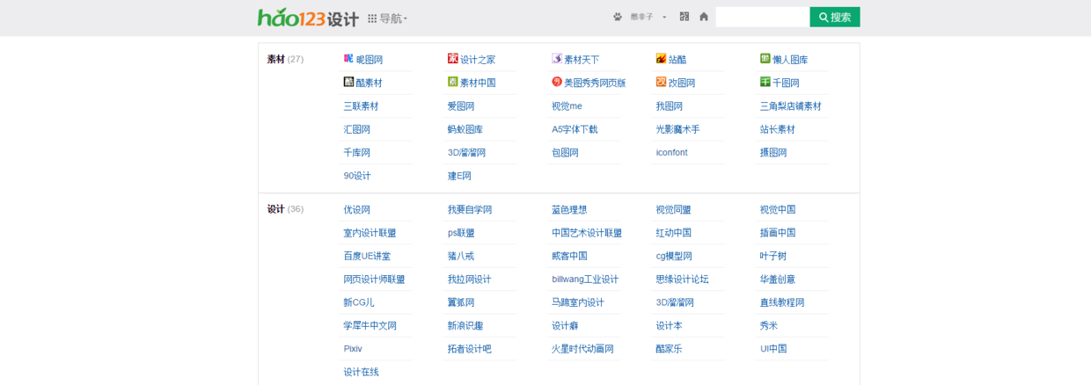Open the A5字体下载 link
Viewport: 1091px width, 385px height.
575,129
